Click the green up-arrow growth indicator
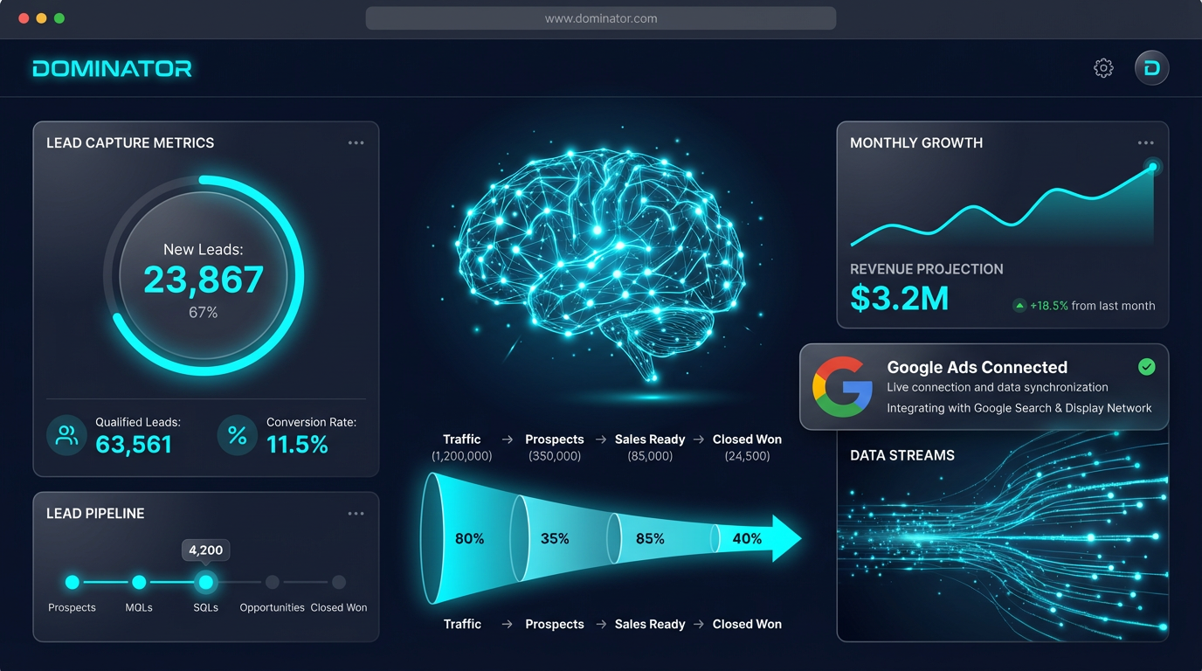The height and width of the screenshot is (671, 1202). (x=1020, y=306)
